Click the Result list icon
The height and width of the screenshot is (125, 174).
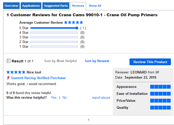coord(9,61)
